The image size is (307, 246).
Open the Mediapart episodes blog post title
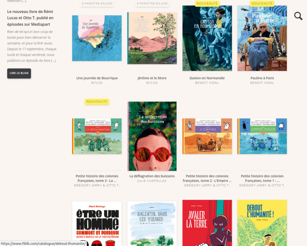pyautogui.click(x=30, y=18)
